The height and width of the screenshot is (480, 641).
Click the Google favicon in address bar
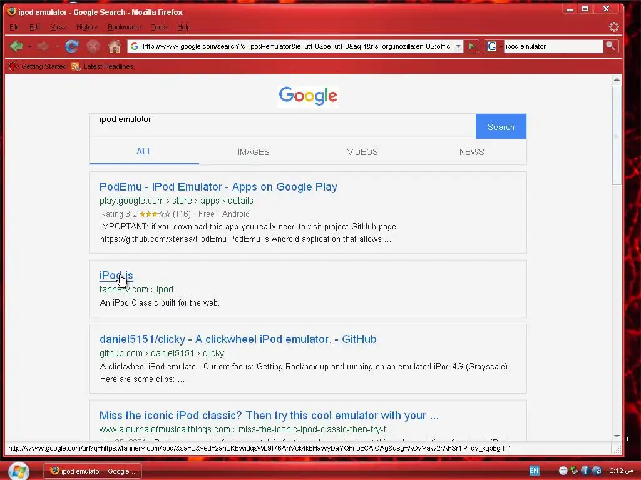click(135, 46)
